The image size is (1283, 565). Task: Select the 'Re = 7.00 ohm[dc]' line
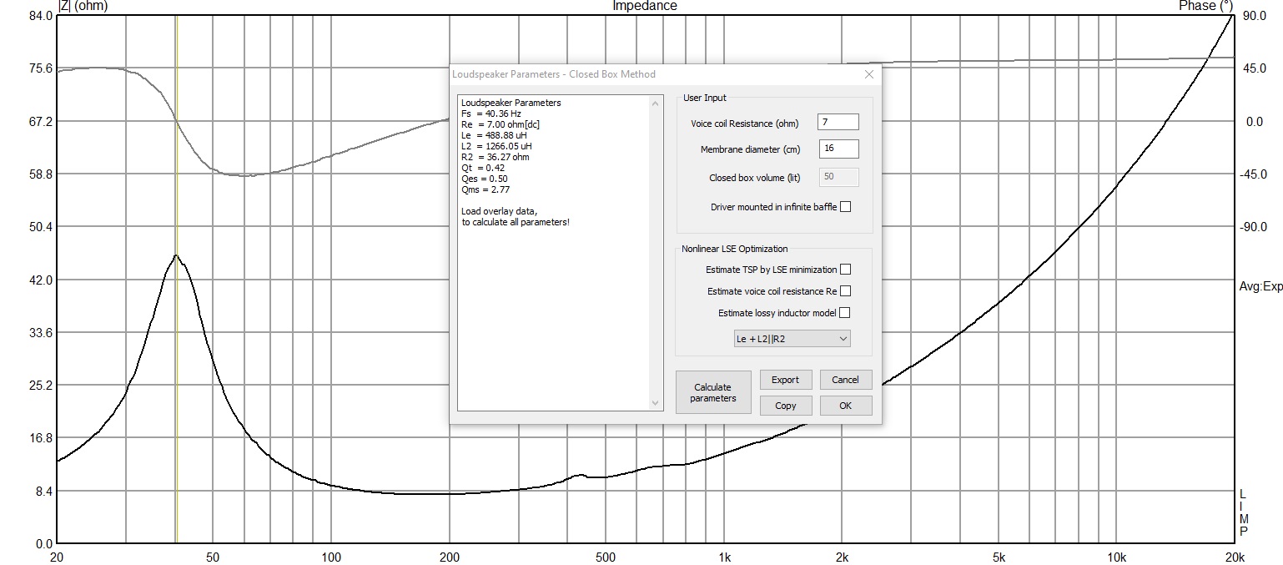(x=501, y=124)
